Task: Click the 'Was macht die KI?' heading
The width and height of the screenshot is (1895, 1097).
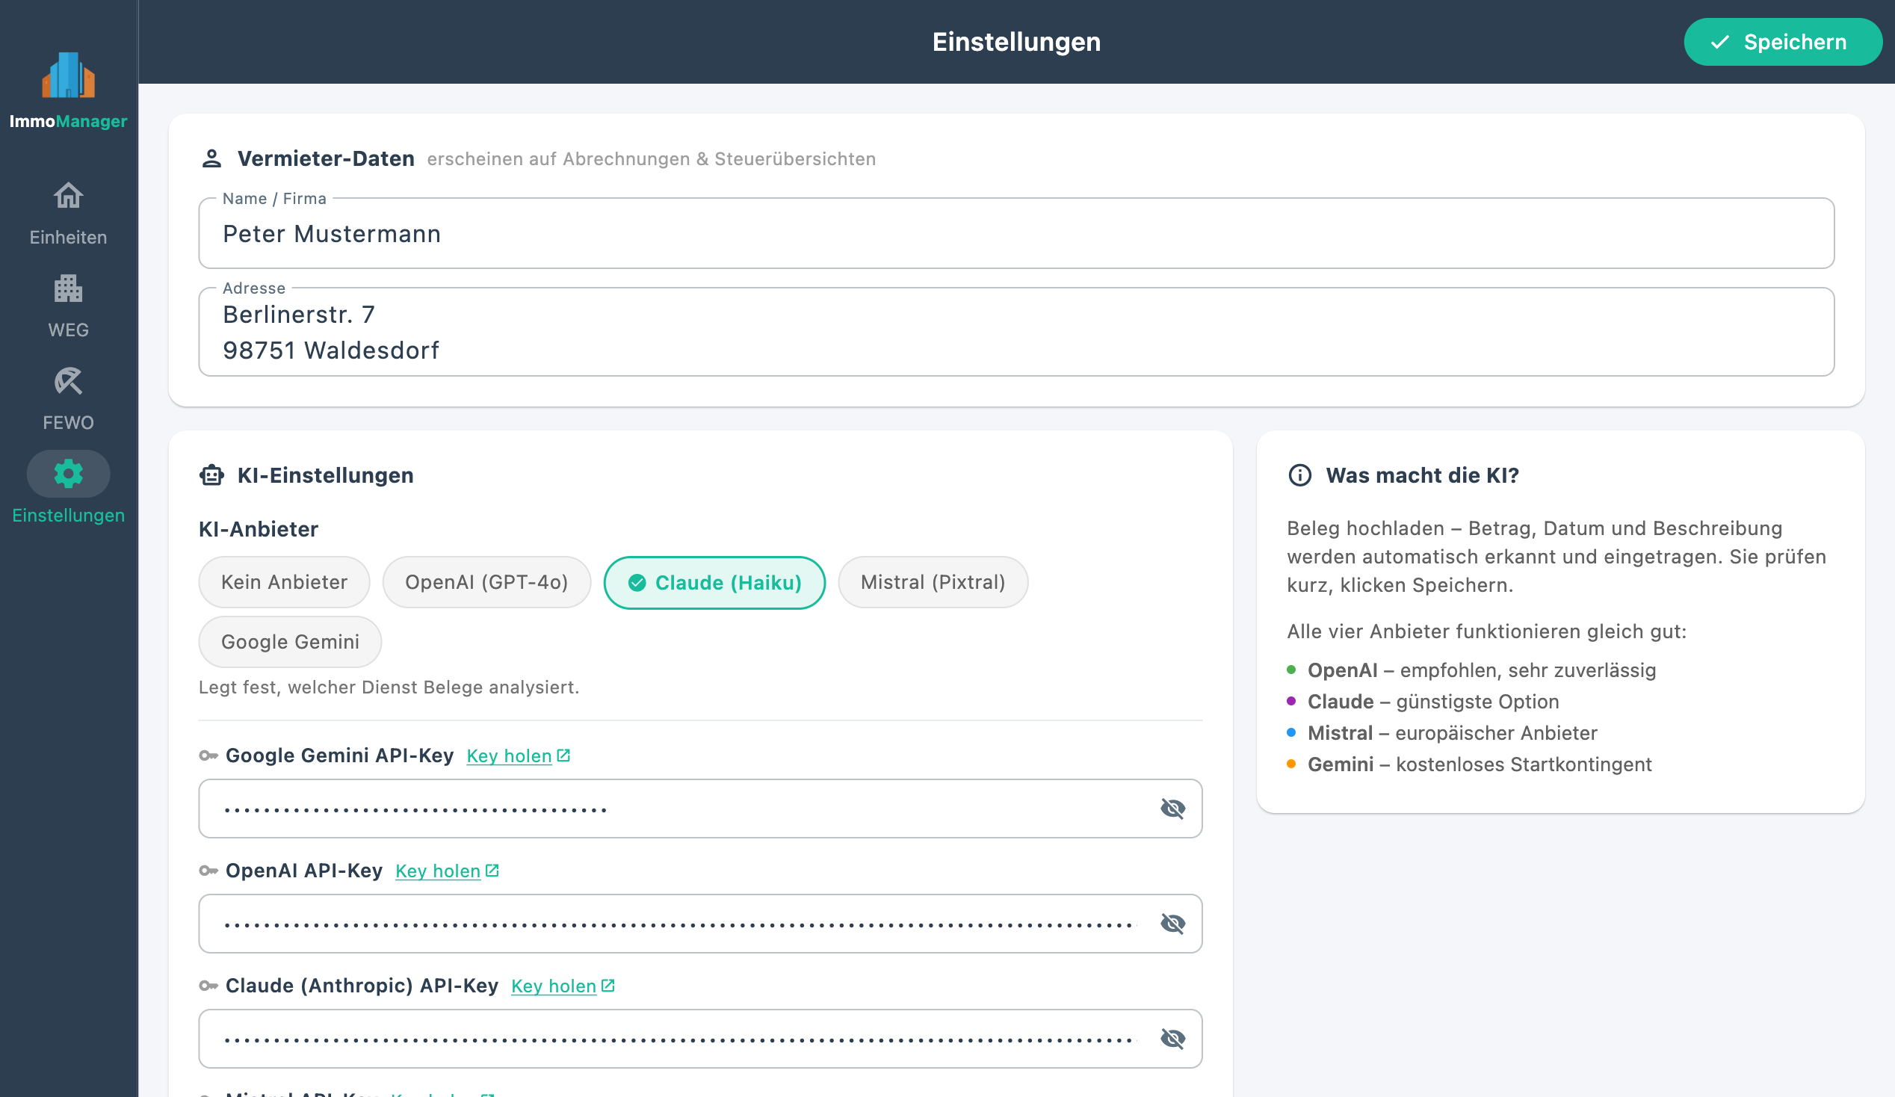Action: (x=1423, y=475)
